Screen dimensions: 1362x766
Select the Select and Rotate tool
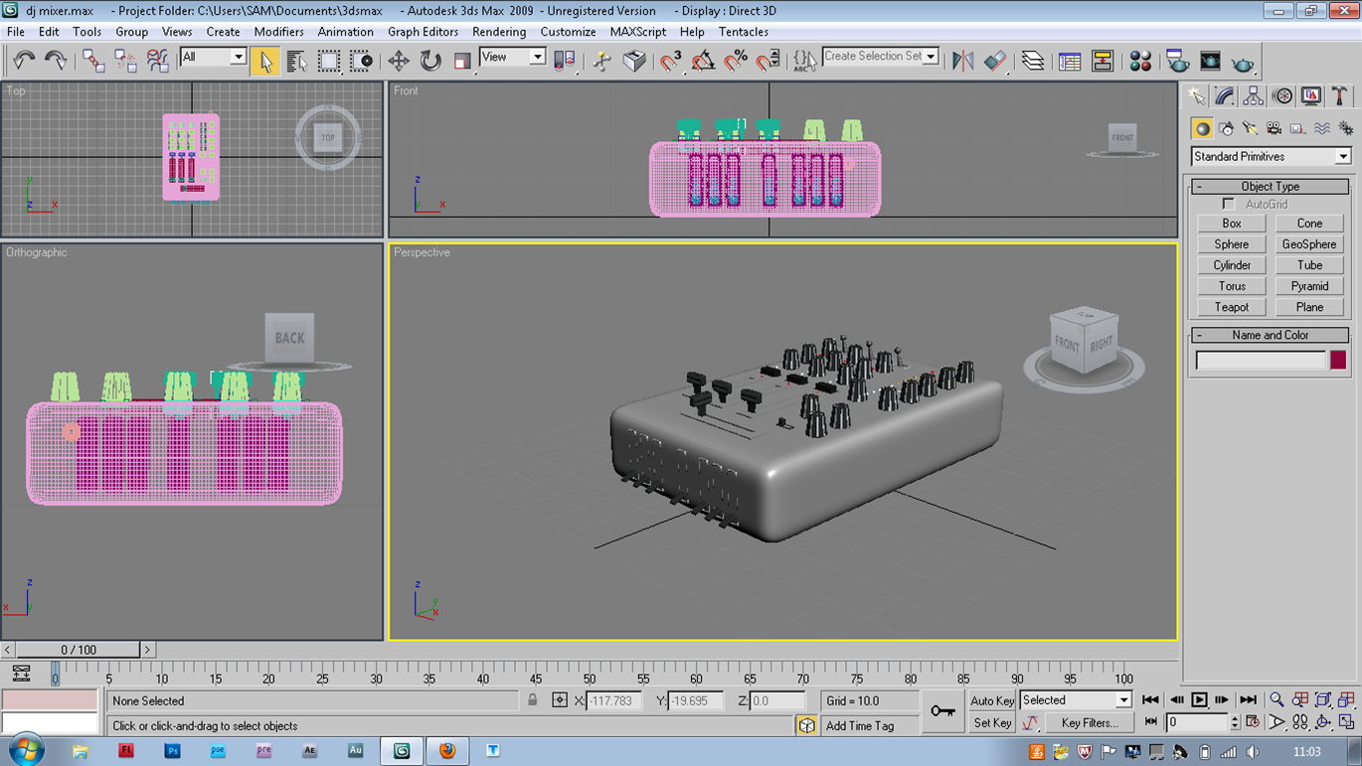427,61
